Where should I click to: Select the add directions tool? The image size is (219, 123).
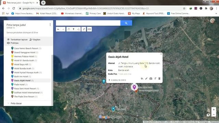pos(83,29)
